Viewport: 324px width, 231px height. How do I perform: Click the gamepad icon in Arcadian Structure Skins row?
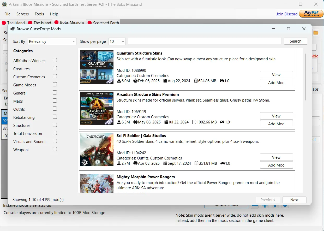click(222, 122)
